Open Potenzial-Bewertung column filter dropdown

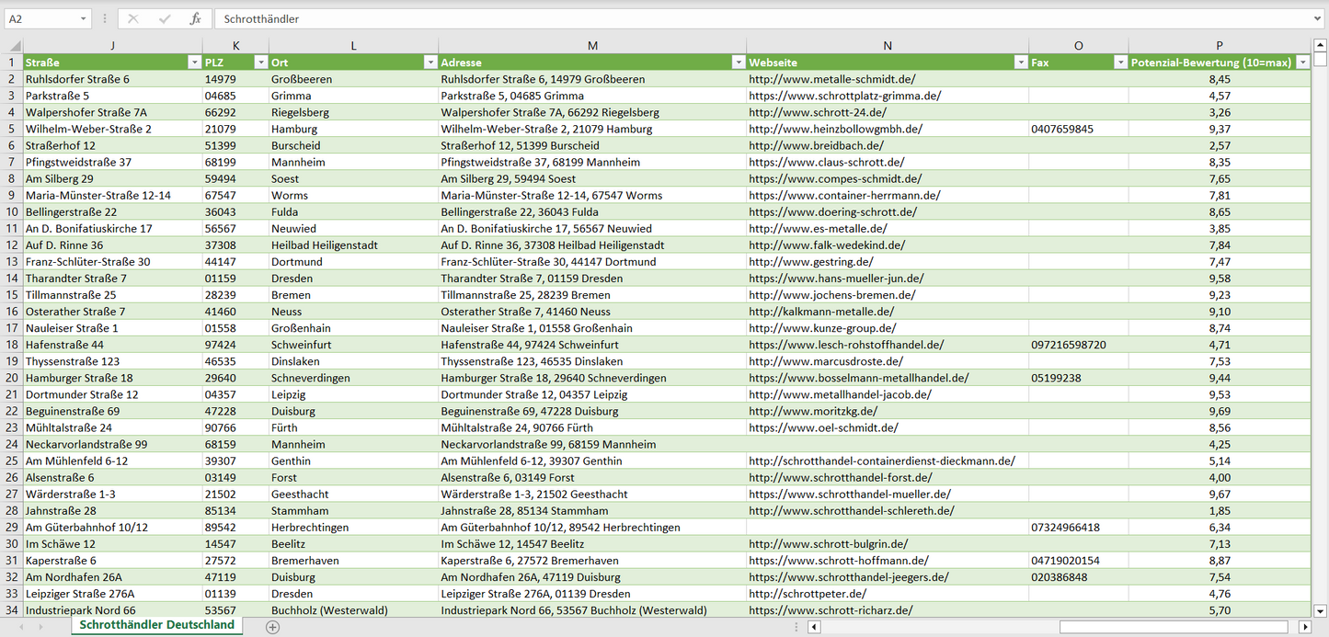click(x=1302, y=63)
